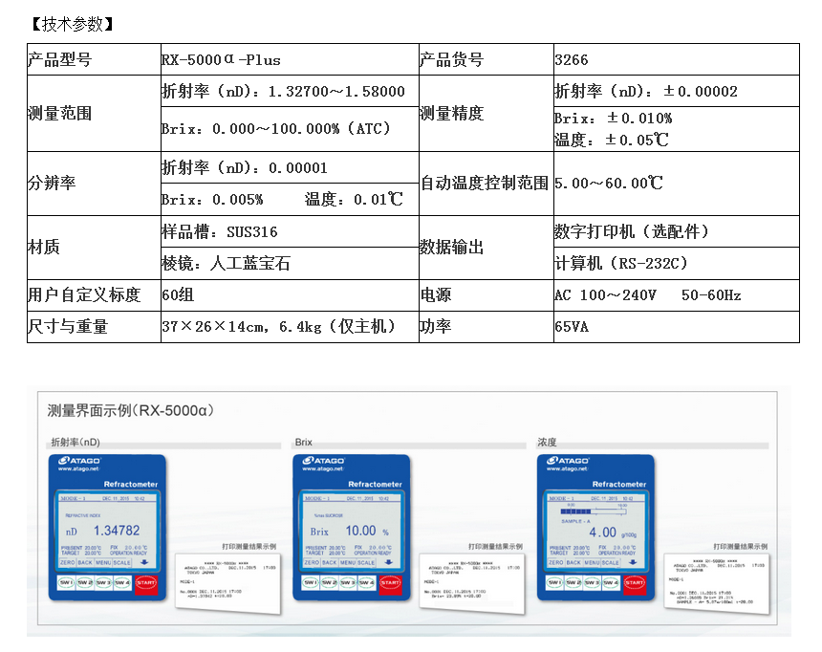Select the AC 100~240V 50-60Hz cell

click(677, 295)
